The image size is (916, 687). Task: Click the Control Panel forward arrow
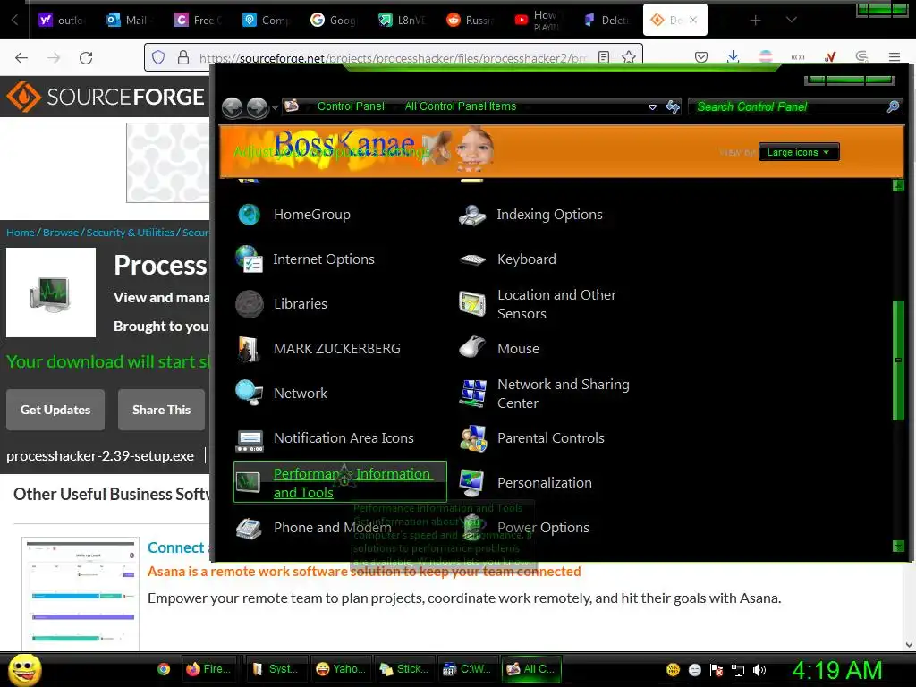pyautogui.click(x=257, y=107)
